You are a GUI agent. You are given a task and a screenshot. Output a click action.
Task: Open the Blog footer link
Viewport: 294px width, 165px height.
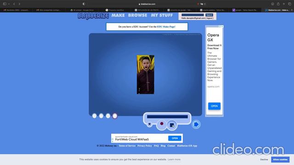coord(163,146)
